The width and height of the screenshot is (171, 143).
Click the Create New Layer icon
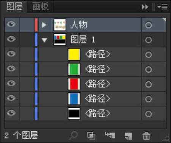(x=129, y=136)
